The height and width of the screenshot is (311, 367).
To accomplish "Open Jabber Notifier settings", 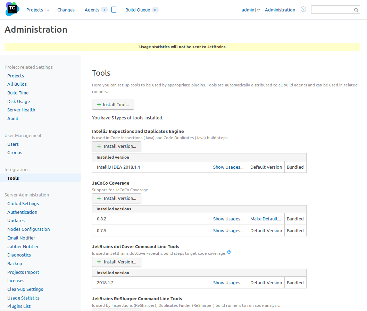I will tap(23, 246).
